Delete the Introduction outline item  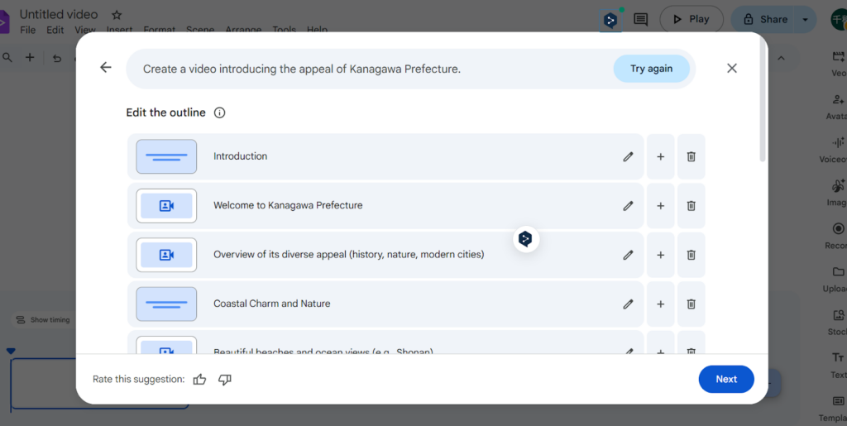(x=691, y=156)
